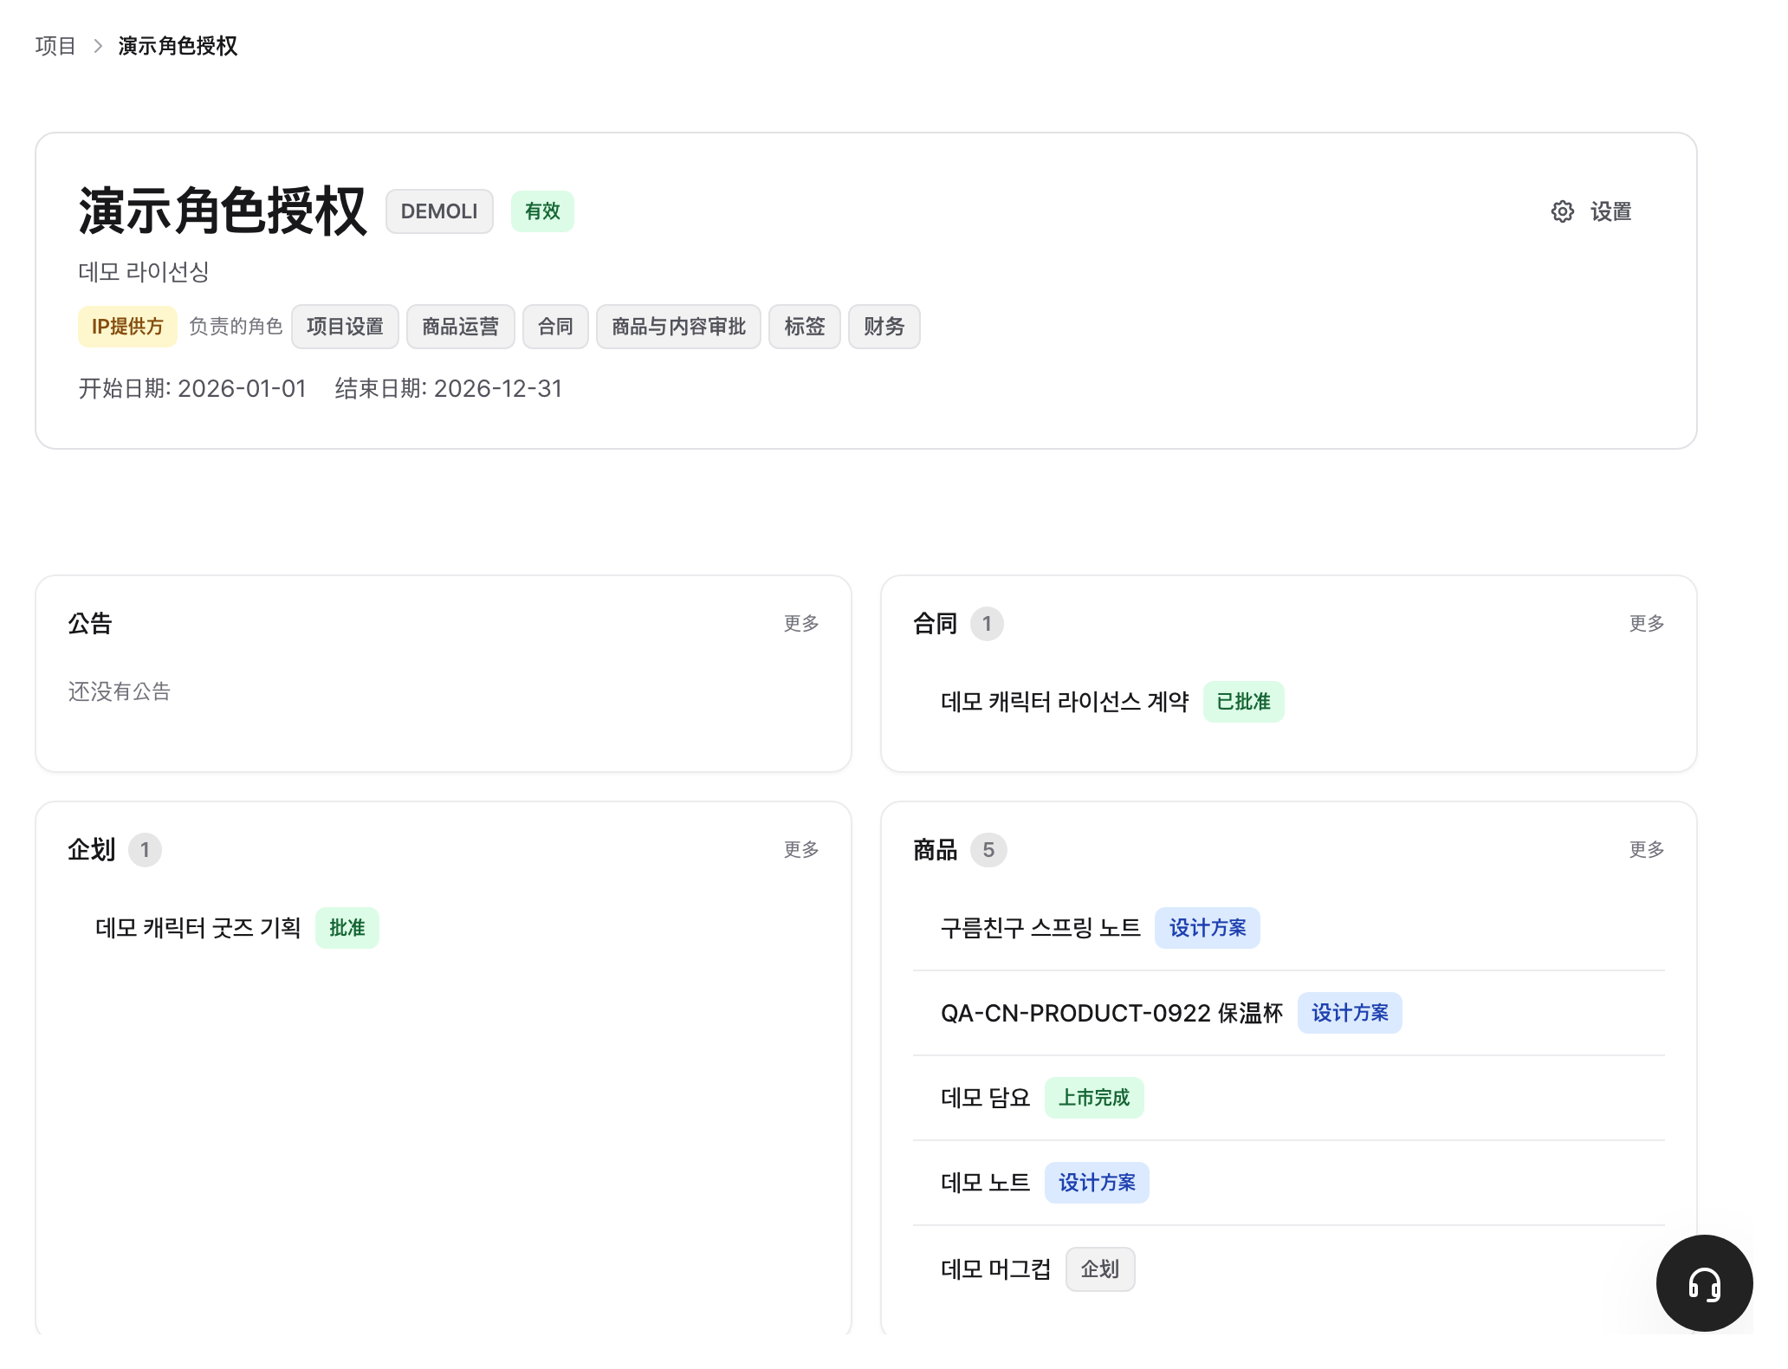Screen dimensions: 1788x1369
Task: Open 更多 in the 공고 card
Action: pyautogui.click(x=801, y=624)
